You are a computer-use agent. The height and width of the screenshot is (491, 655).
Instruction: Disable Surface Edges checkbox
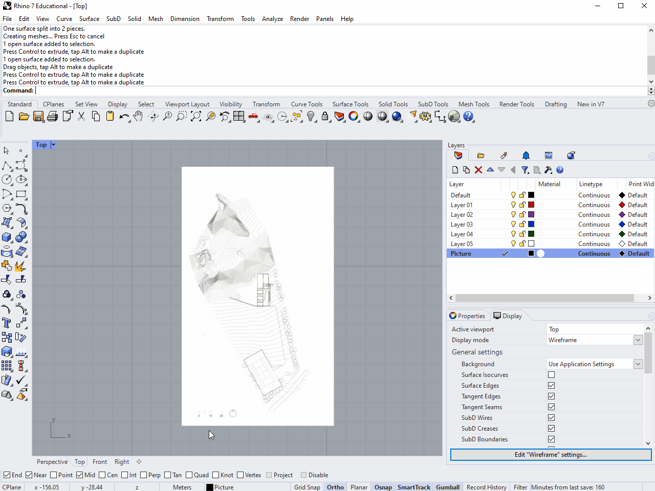click(551, 386)
